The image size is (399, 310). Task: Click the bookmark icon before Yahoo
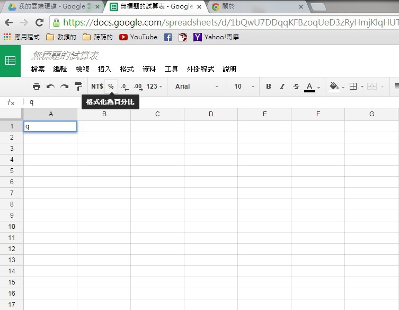coord(183,37)
